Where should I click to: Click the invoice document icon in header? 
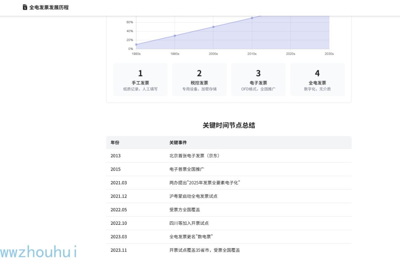pyautogui.click(x=25, y=7)
